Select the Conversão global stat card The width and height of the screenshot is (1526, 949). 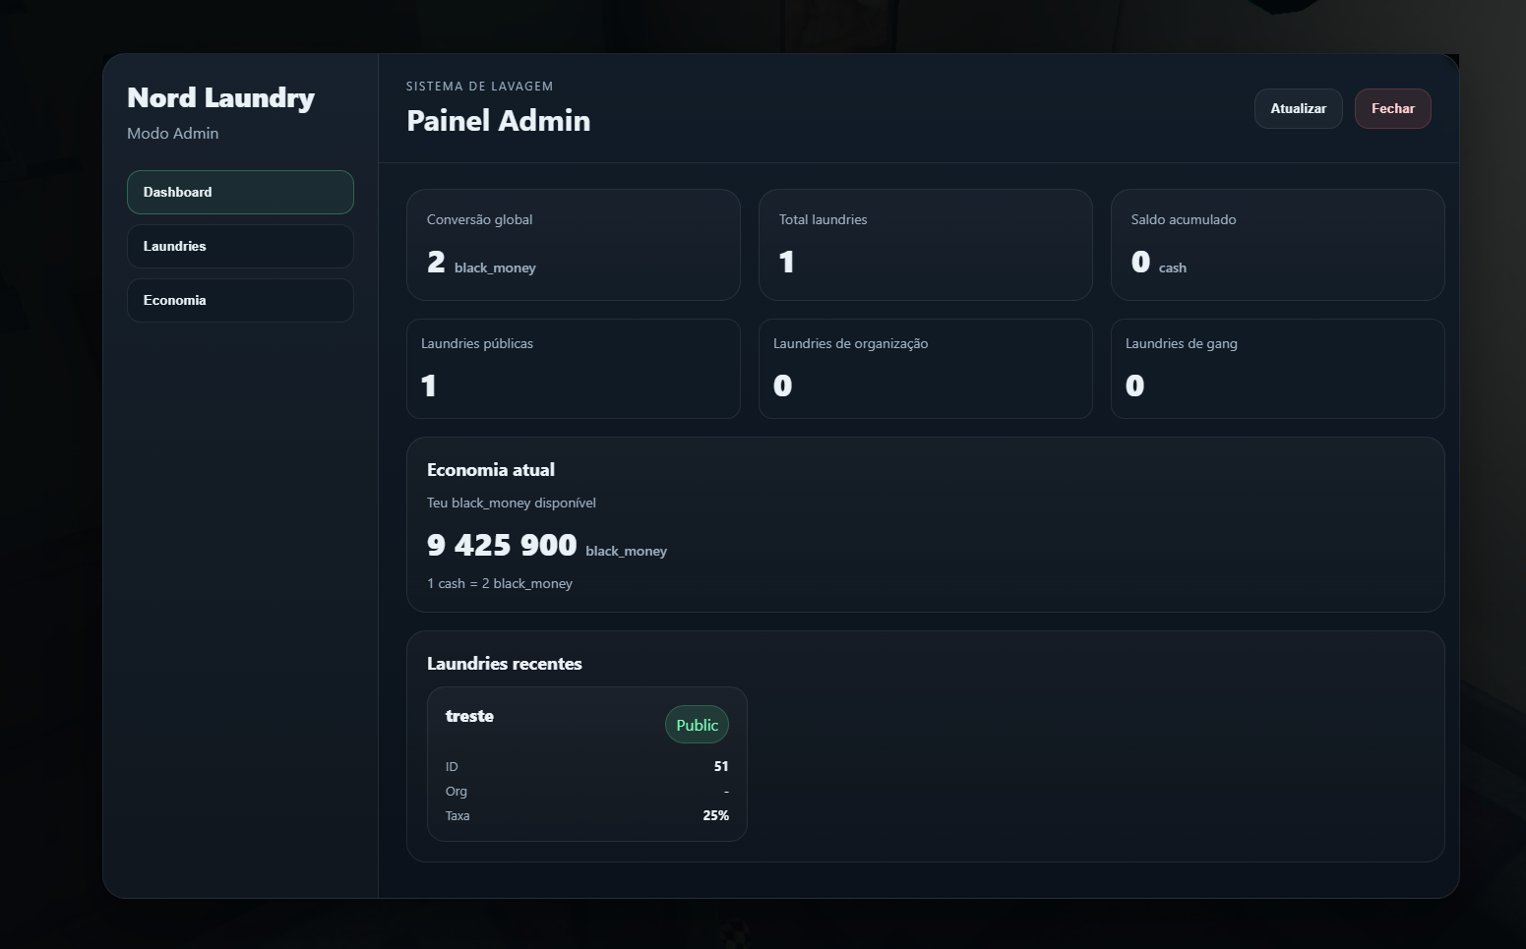(573, 245)
